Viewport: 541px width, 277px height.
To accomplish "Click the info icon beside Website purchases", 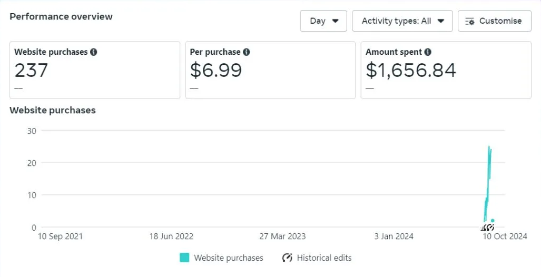I will coord(94,52).
